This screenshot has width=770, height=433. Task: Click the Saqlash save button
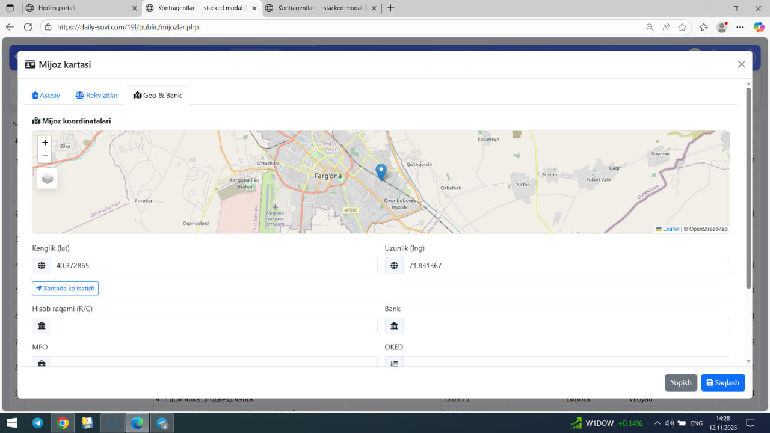point(722,383)
